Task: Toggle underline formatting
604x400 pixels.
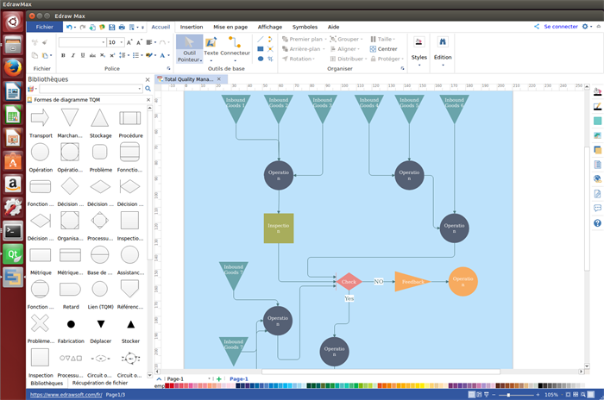Action: (x=85, y=55)
